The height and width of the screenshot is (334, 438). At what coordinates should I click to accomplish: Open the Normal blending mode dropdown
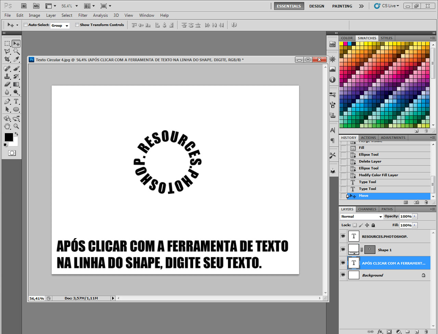(x=362, y=217)
